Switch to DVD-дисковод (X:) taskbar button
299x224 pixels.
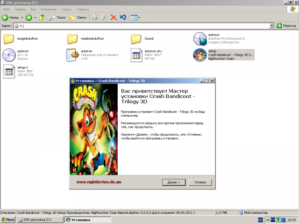pos(40,220)
